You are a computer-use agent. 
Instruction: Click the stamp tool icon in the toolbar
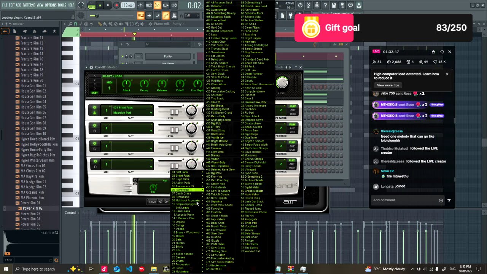[174, 16]
